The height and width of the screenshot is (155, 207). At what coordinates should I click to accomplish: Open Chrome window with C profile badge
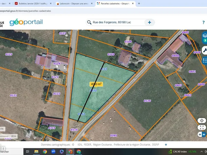click(79, 152)
